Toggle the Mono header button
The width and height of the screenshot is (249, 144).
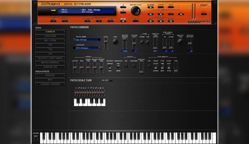(x=111, y=21)
